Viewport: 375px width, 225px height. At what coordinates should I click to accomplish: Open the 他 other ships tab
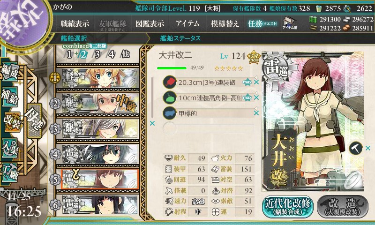click(x=126, y=54)
